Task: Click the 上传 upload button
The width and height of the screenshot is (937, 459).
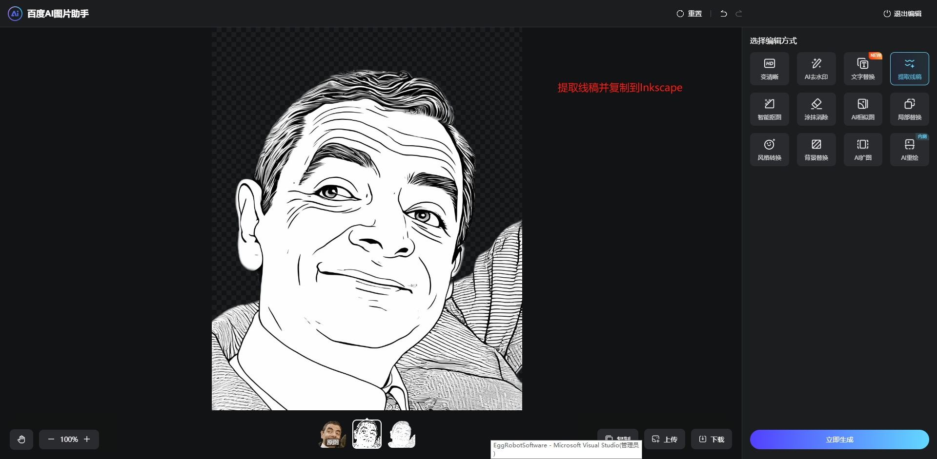Action: point(664,439)
